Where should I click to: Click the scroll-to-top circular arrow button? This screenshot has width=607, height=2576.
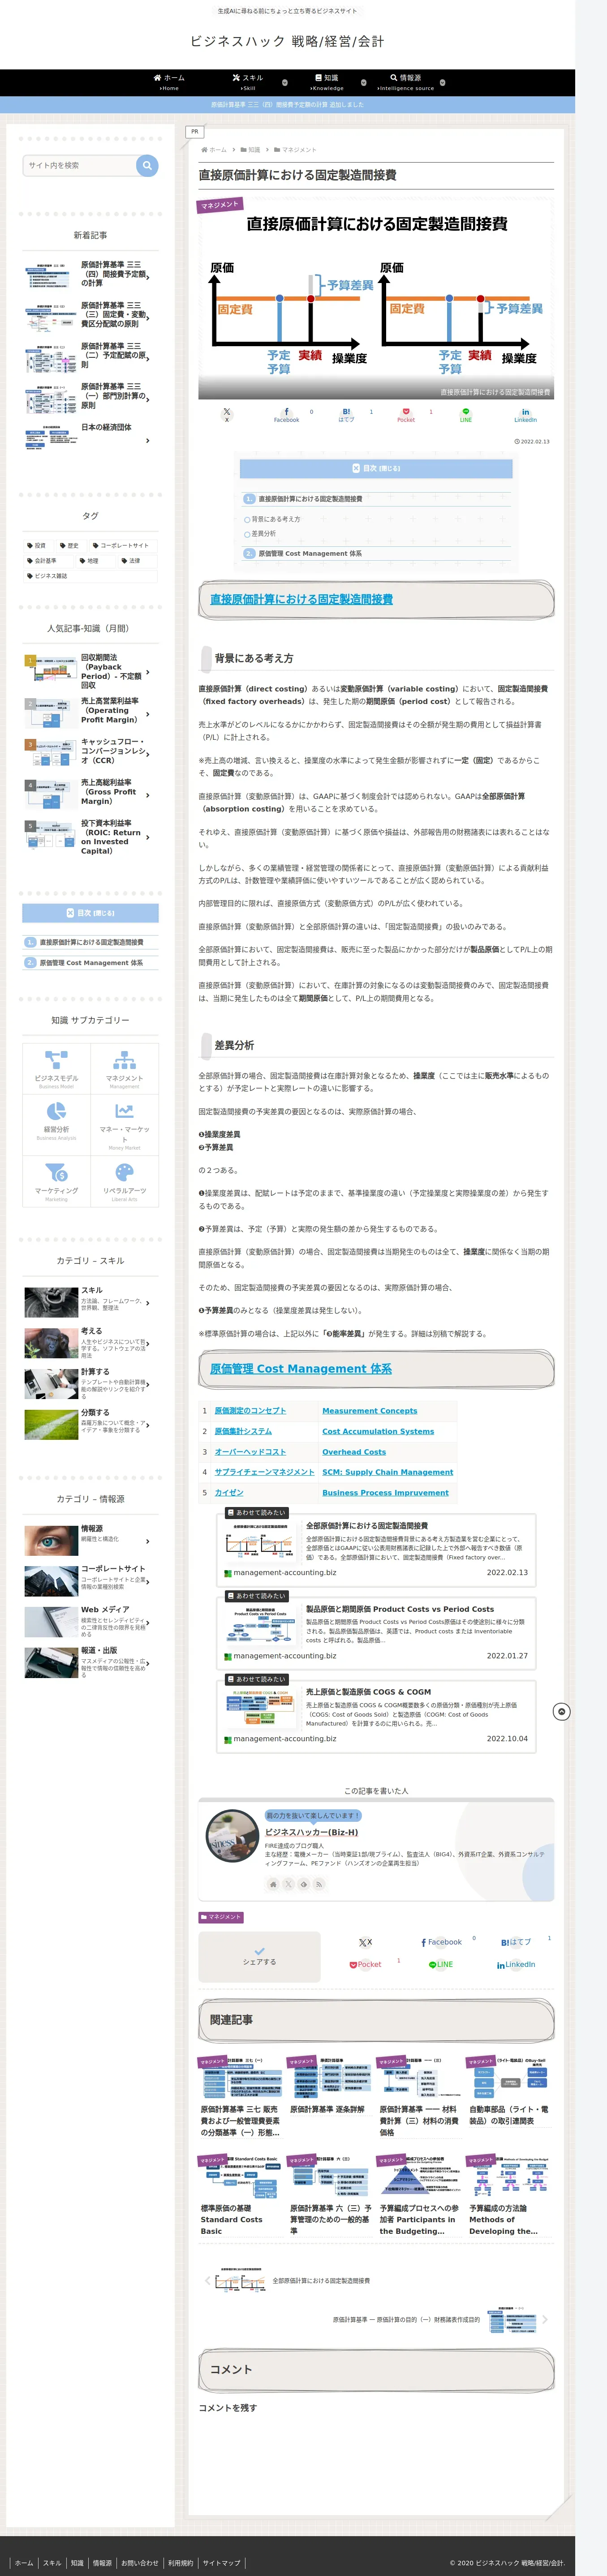click(562, 1712)
